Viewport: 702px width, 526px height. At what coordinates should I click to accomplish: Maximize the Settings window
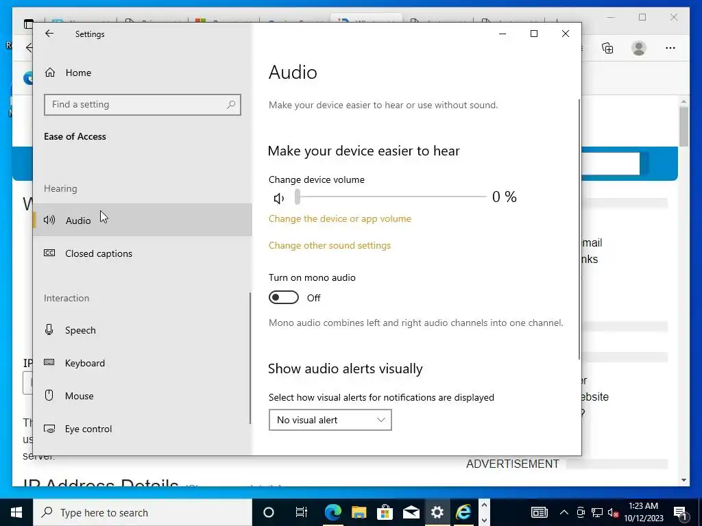[533, 34]
